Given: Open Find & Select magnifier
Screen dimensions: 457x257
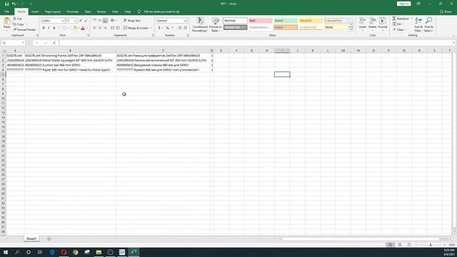Looking at the screenshot, I should [x=428, y=24].
